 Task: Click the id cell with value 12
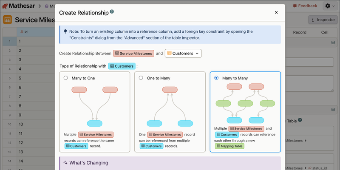tap(36, 143)
